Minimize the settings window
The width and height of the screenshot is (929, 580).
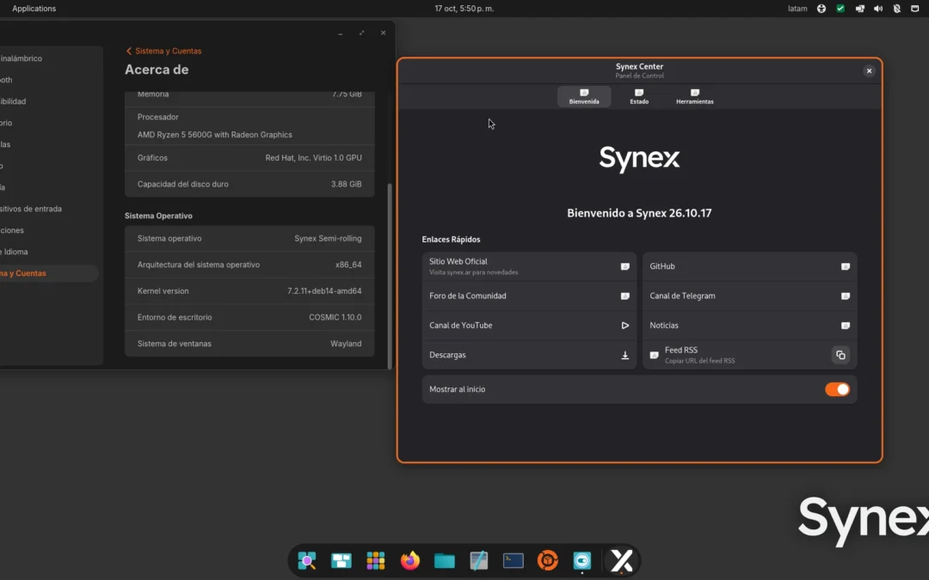340,34
